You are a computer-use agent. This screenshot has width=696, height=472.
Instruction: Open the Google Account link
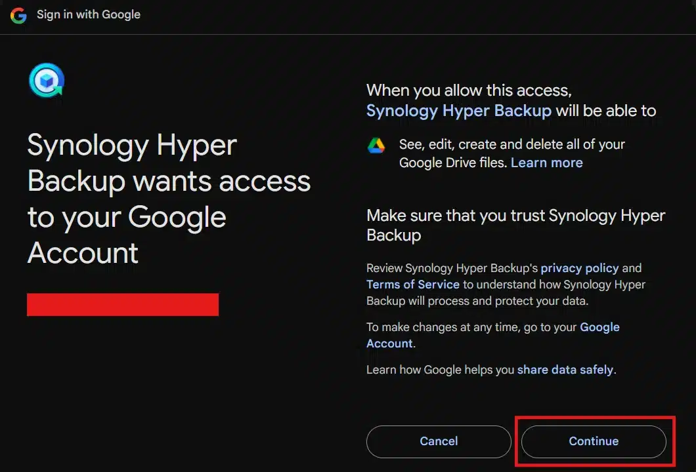(599, 327)
